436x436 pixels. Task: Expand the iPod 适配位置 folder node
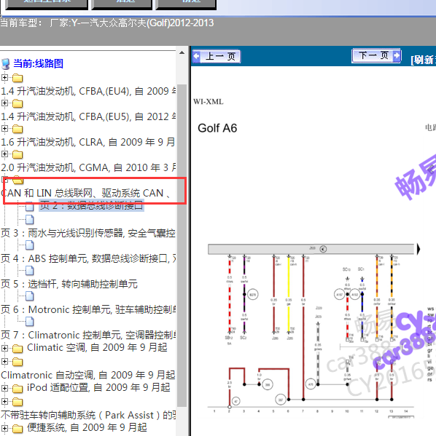coord(4,388)
